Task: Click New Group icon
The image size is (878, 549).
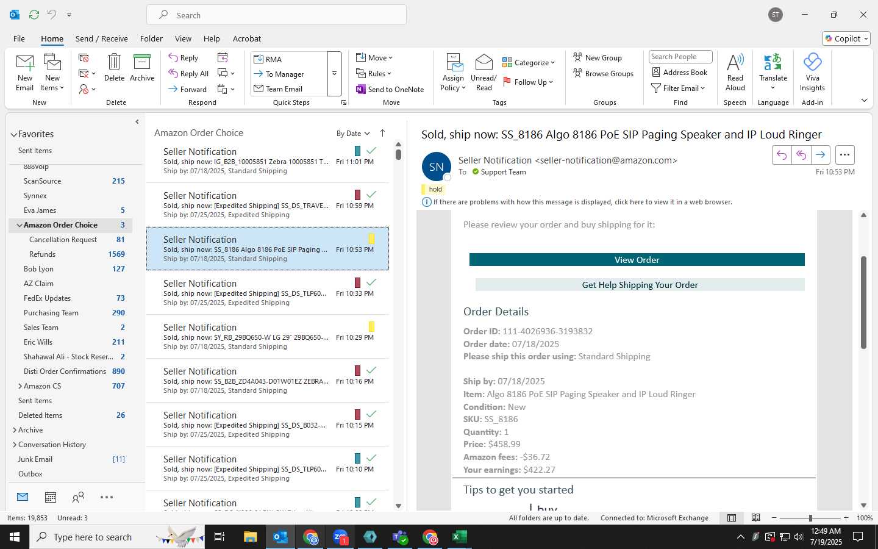Action: [x=598, y=58]
